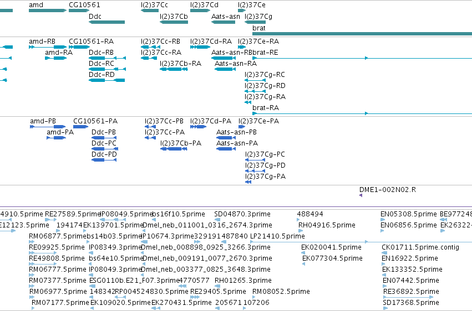Open the Ddc-PB protein label
This screenshot has width=472, height=311.
(104, 132)
